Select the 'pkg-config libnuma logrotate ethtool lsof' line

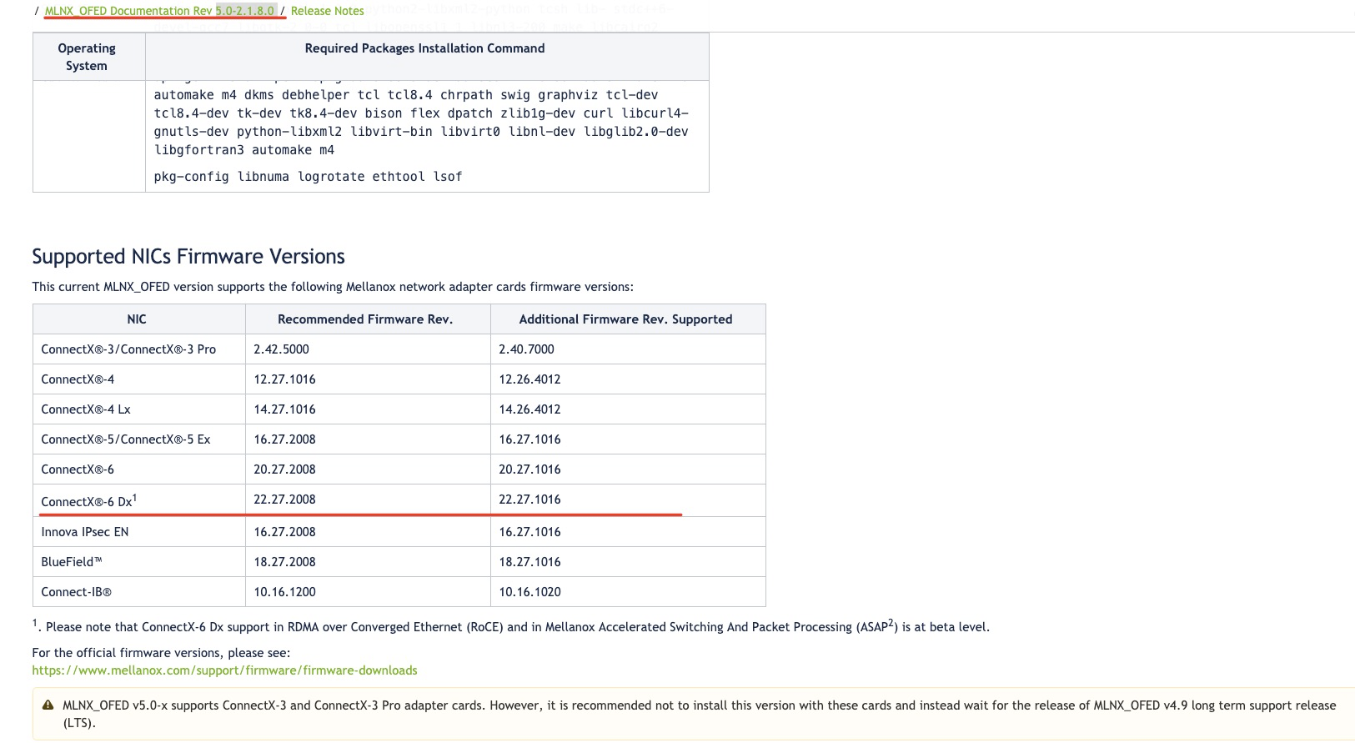coord(308,177)
